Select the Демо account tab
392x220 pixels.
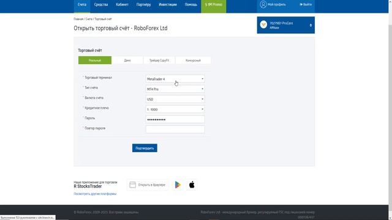coord(127,61)
